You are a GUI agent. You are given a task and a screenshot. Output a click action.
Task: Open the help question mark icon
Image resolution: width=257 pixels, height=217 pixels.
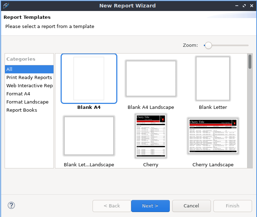coord(11,205)
